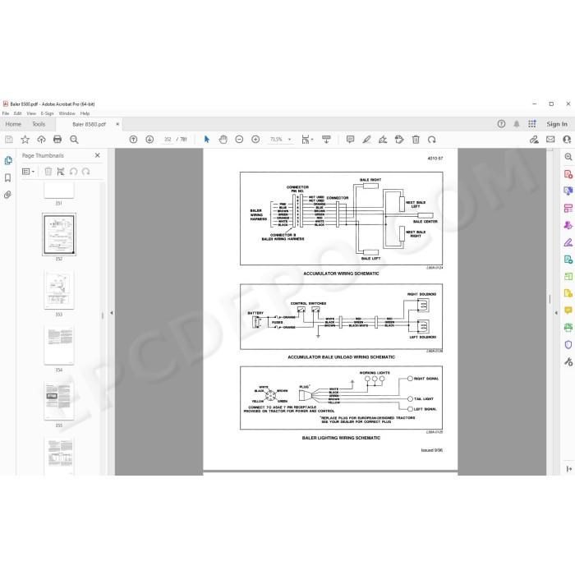Screen dimensions: 575x575
Task: Open the Bookmarks panel icon
Action: [7, 178]
